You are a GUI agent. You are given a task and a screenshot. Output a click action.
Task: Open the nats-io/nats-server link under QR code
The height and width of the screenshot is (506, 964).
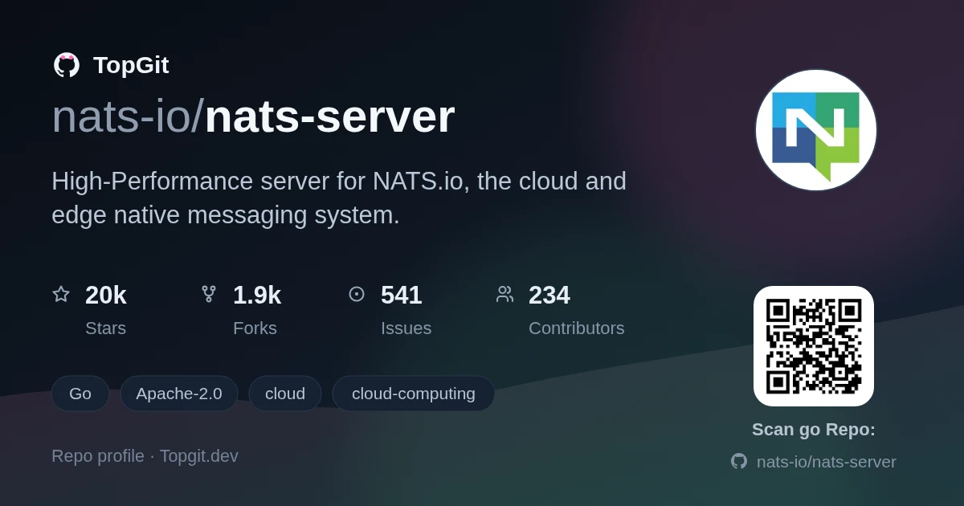pos(827,462)
